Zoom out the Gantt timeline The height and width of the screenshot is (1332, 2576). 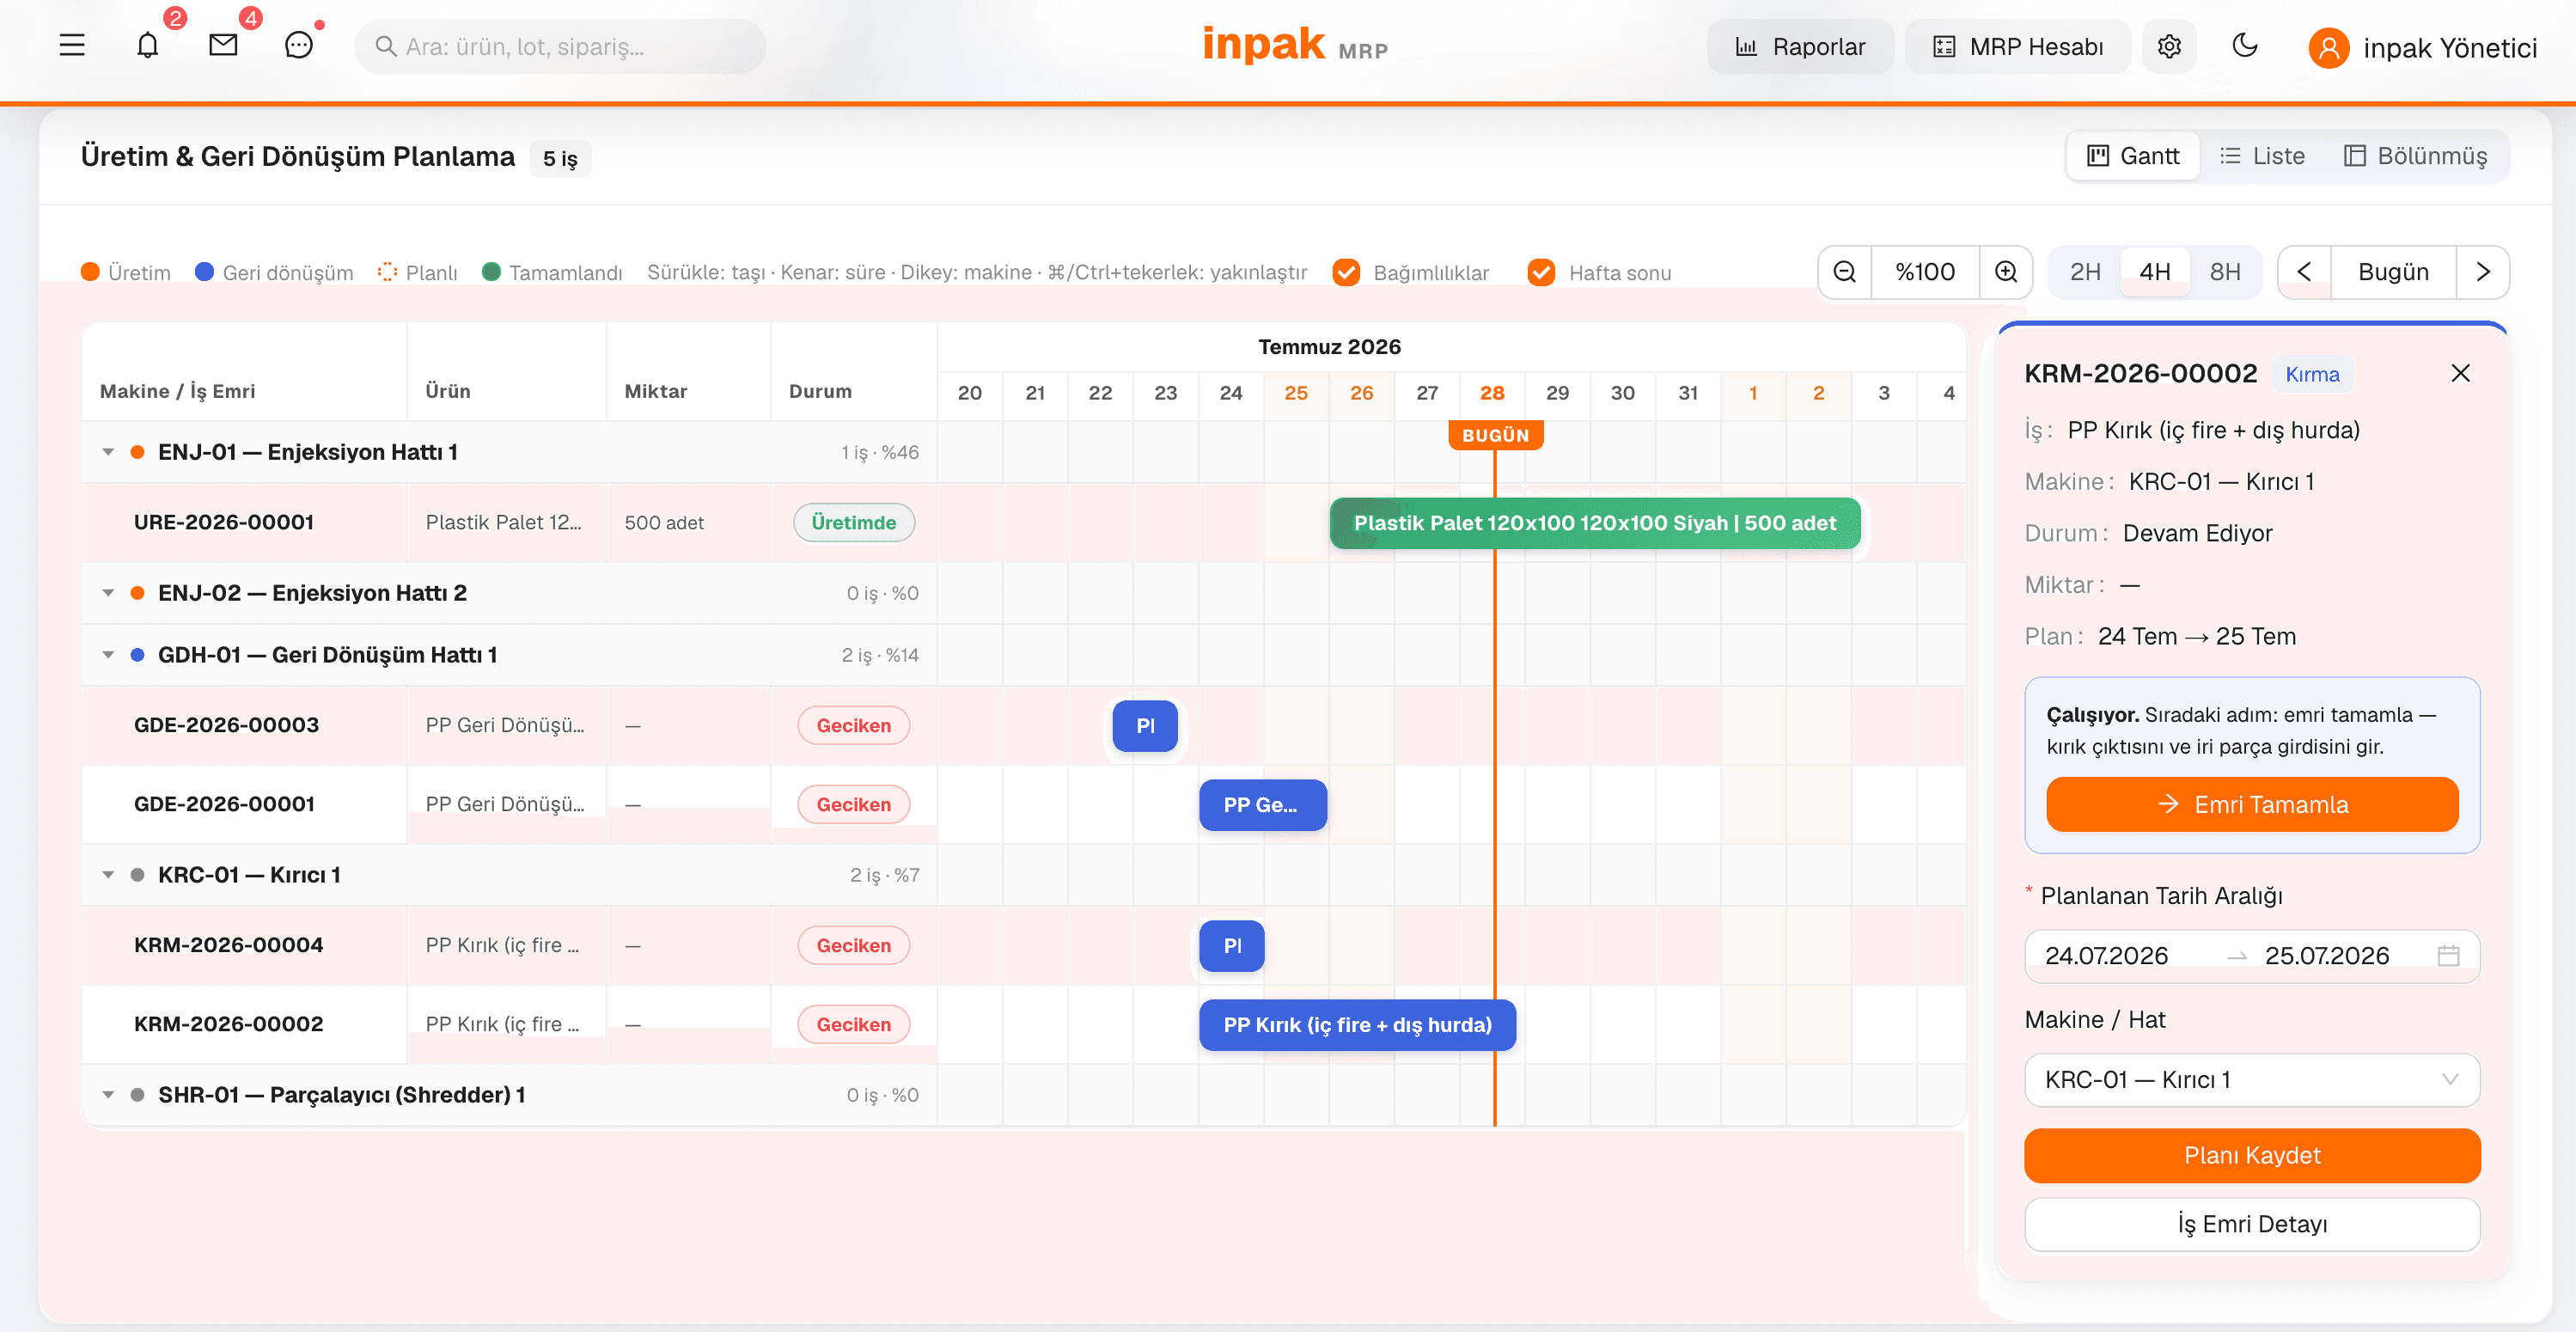pos(1844,272)
